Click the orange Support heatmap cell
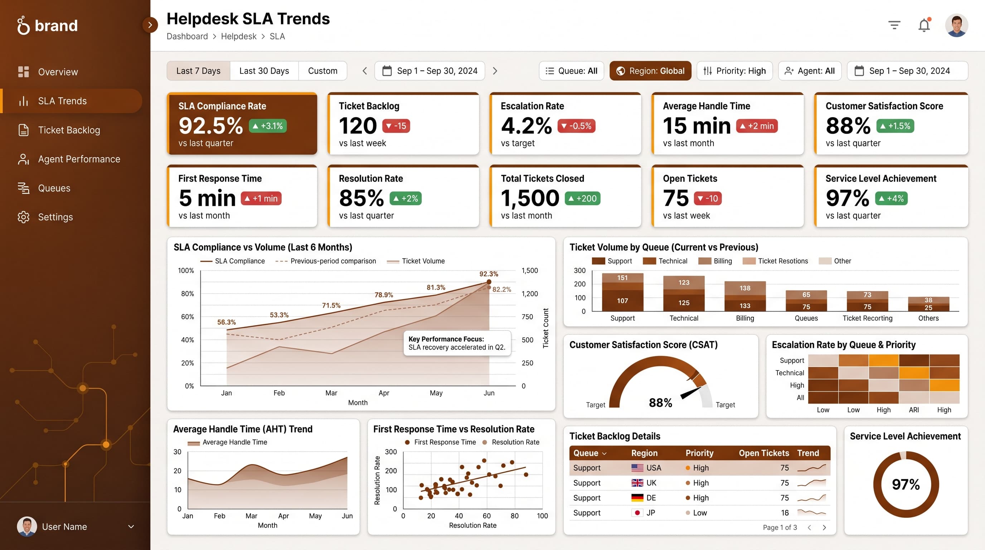This screenshot has height=550, width=985. [x=884, y=360]
